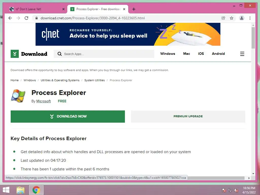
Task: Click the green DOWNLOAD NOW button
Action: pyautogui.click(x=68, y=116)
